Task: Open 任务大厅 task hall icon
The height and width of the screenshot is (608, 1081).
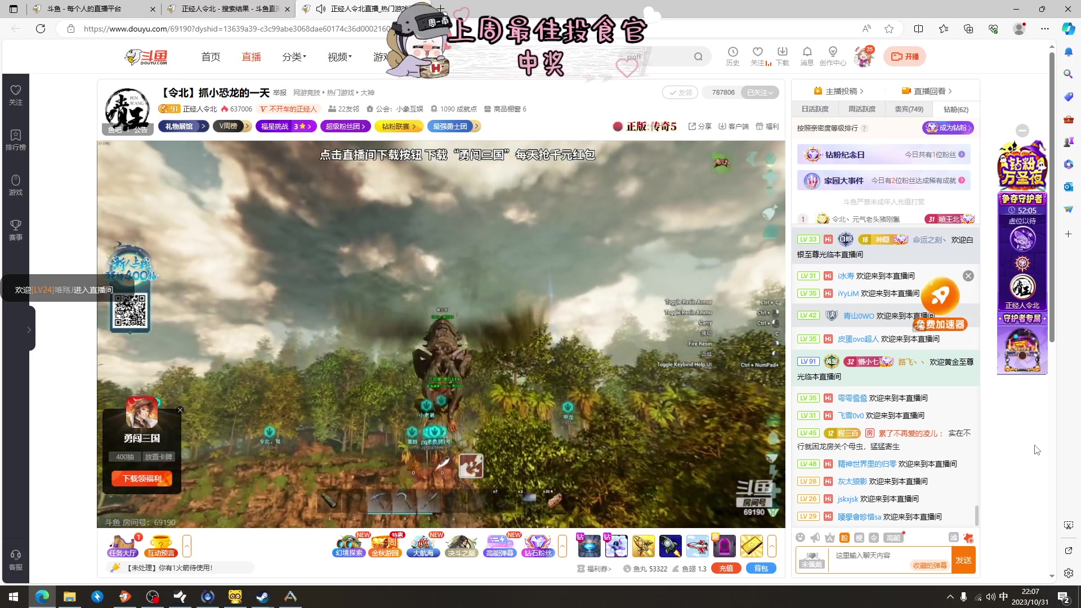Action: pyautogui.click(x=123, y=546)
